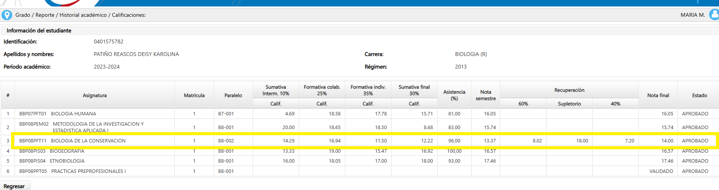Click the 'Formativa colab. 25%' column header
Screen dimensions: 719x190
coord(322,90)
